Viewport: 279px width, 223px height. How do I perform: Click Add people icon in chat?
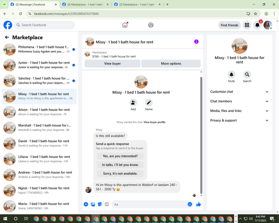click(133, 103)
